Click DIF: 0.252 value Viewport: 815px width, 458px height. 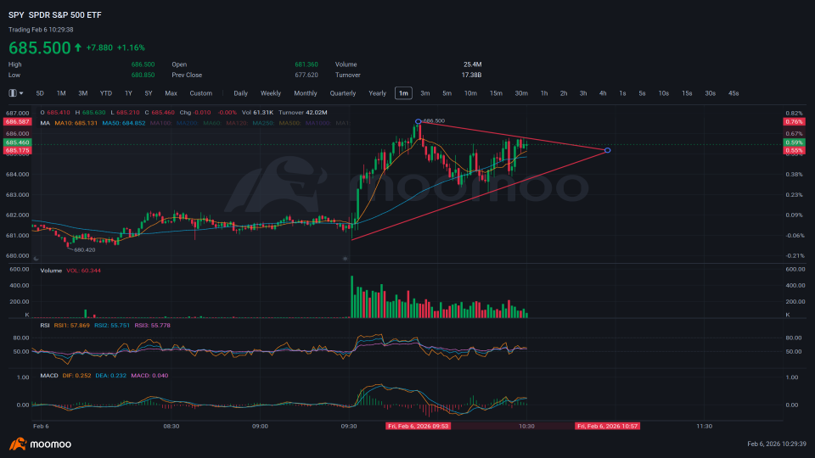[x=77, y=376]
